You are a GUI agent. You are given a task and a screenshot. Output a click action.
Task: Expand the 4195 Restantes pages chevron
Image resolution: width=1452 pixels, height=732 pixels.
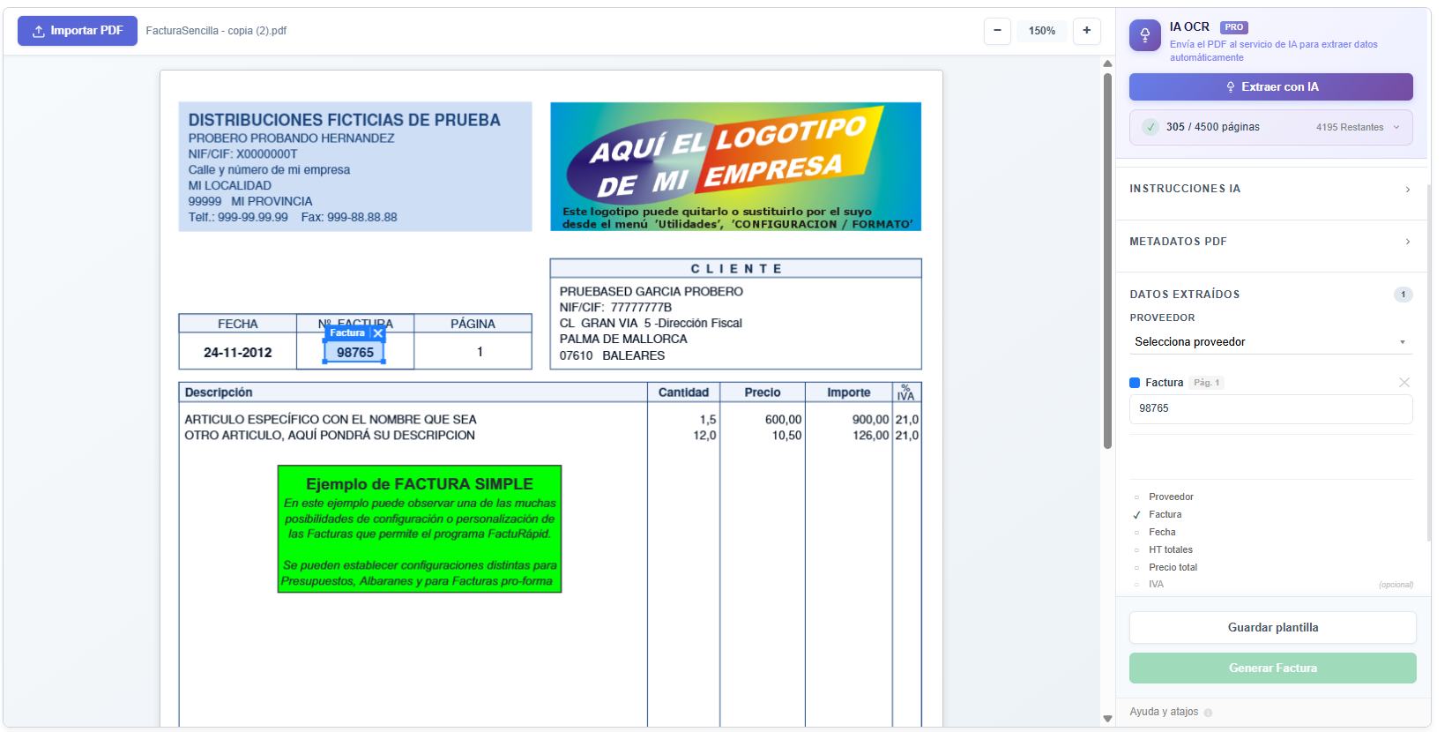(1396, 127)
